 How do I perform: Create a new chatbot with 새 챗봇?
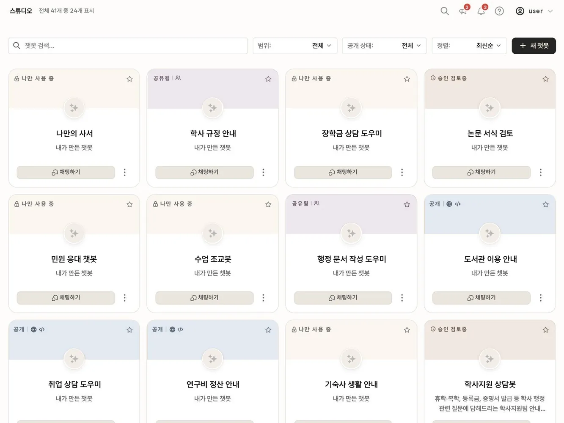coord(534,46)
